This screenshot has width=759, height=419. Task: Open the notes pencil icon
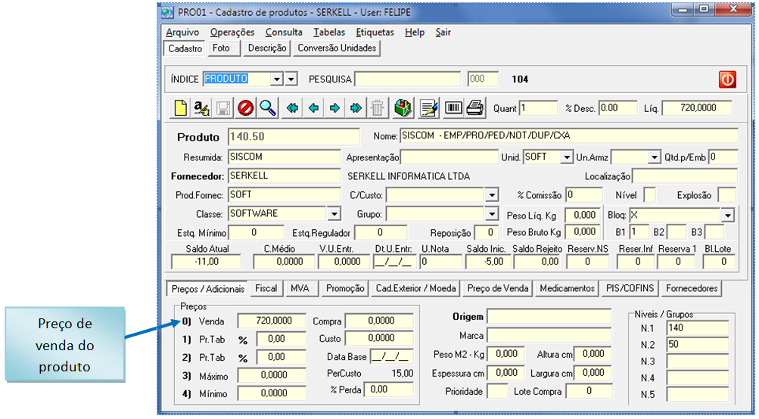pos(429,107)
